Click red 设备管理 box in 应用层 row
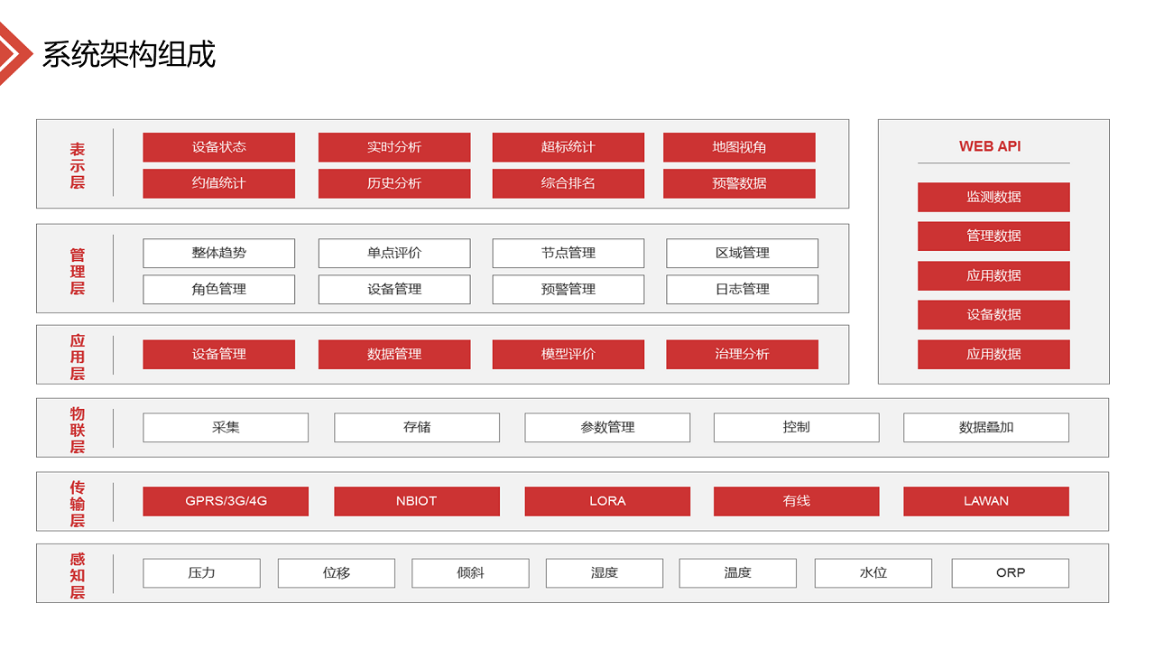This screenshot has width=1155, height=650. [218, 354]
